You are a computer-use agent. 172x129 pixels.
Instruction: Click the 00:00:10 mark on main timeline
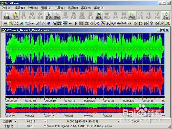tap(50, 101)
